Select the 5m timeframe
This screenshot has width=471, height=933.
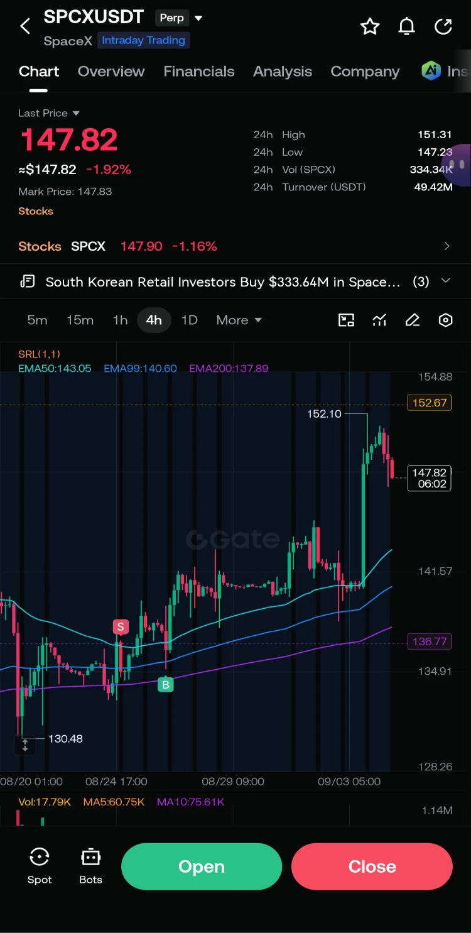click(37, 320)
